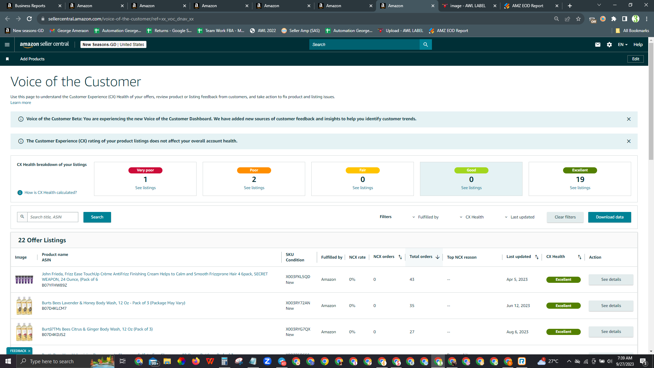654x368 pixels.
Task: Switch to the AMZ EOD Report tab
Action: pos(531,6)
